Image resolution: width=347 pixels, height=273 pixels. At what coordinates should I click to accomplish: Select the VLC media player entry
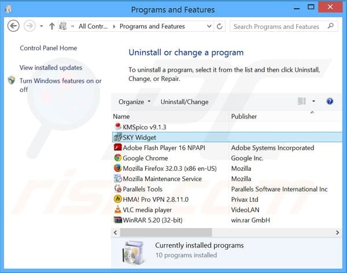[x=147, y=210]
